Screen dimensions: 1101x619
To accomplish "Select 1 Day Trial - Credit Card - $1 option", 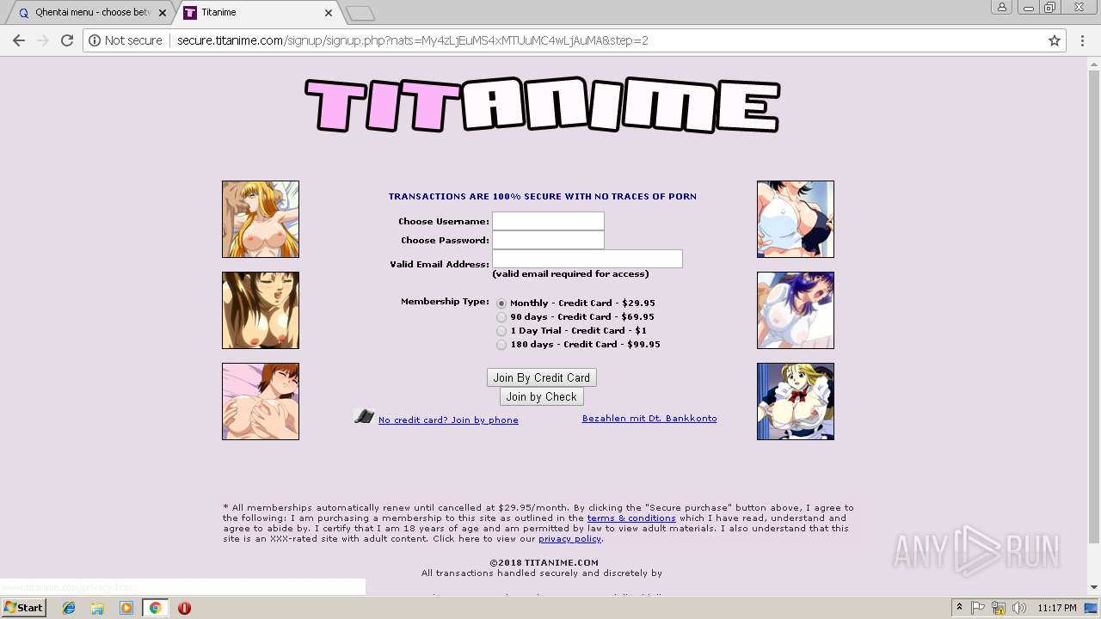I will coord(501,331).
